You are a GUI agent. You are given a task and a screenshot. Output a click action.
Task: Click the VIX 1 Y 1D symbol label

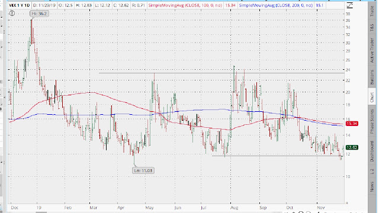point(20,5)
